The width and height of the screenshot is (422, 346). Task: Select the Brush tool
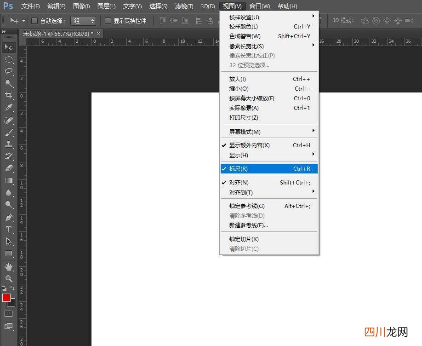point(9,133)
